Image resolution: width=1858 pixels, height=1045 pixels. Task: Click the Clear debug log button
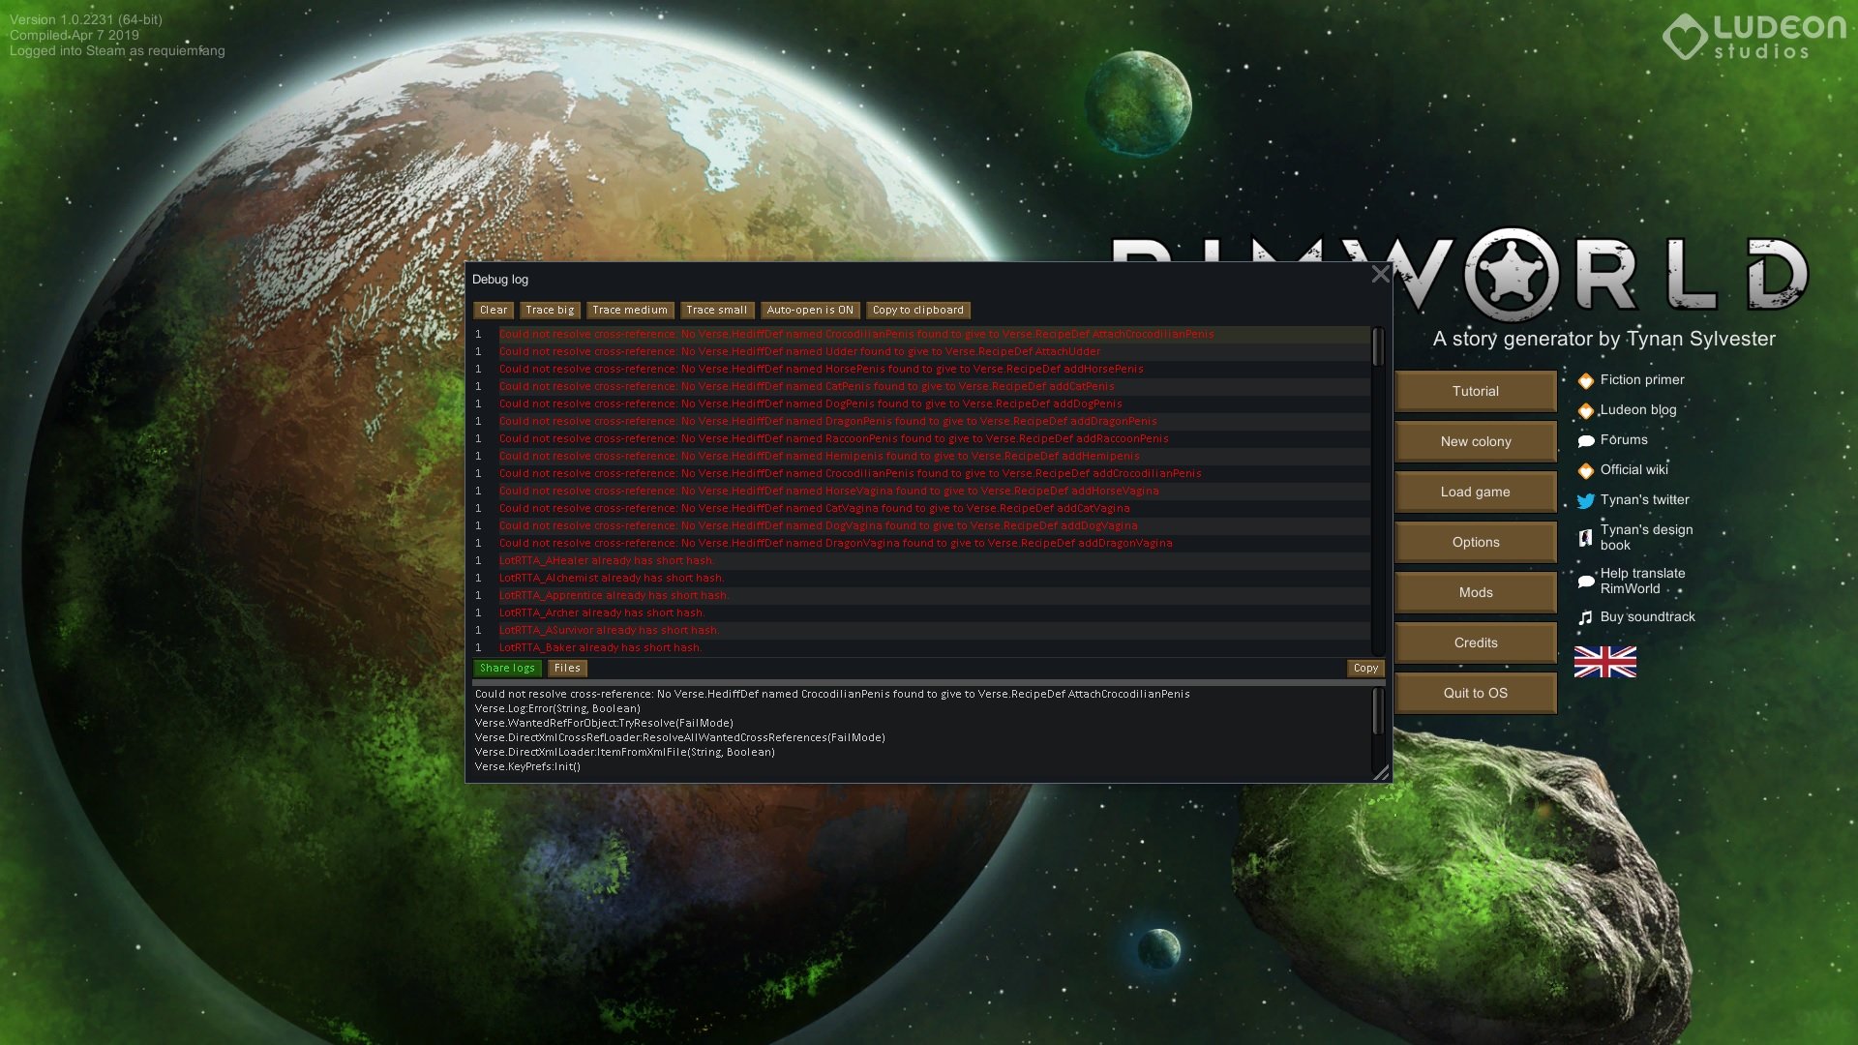(x=493, y=309)
